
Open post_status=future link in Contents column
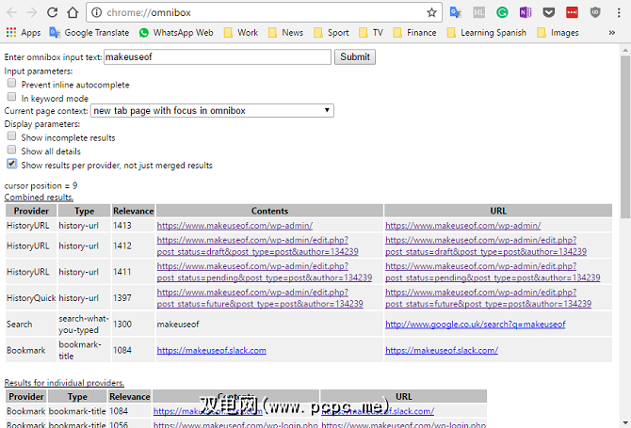click(260, 298)
